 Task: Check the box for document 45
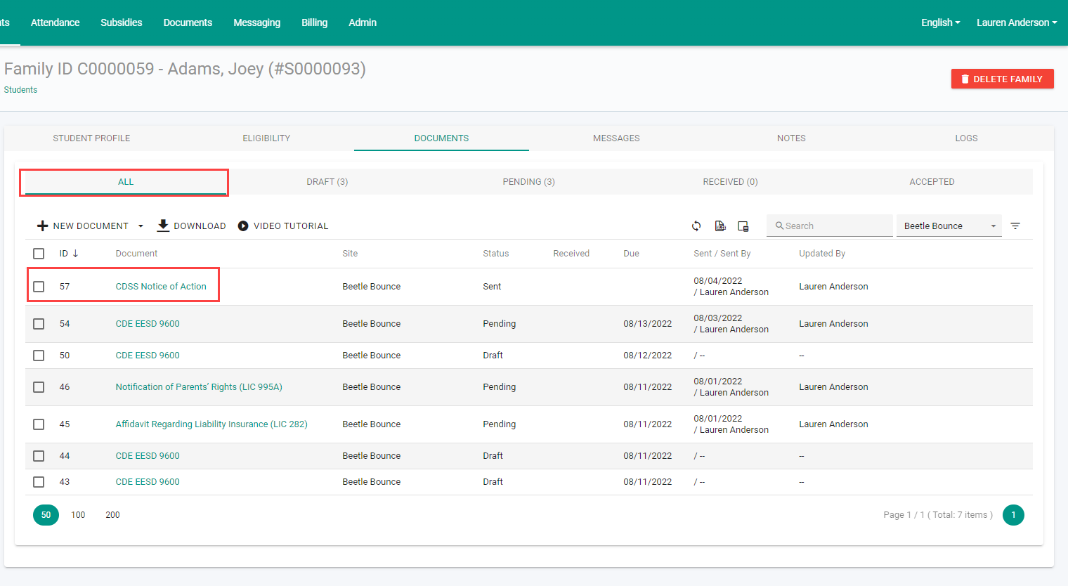coord(39,424)
